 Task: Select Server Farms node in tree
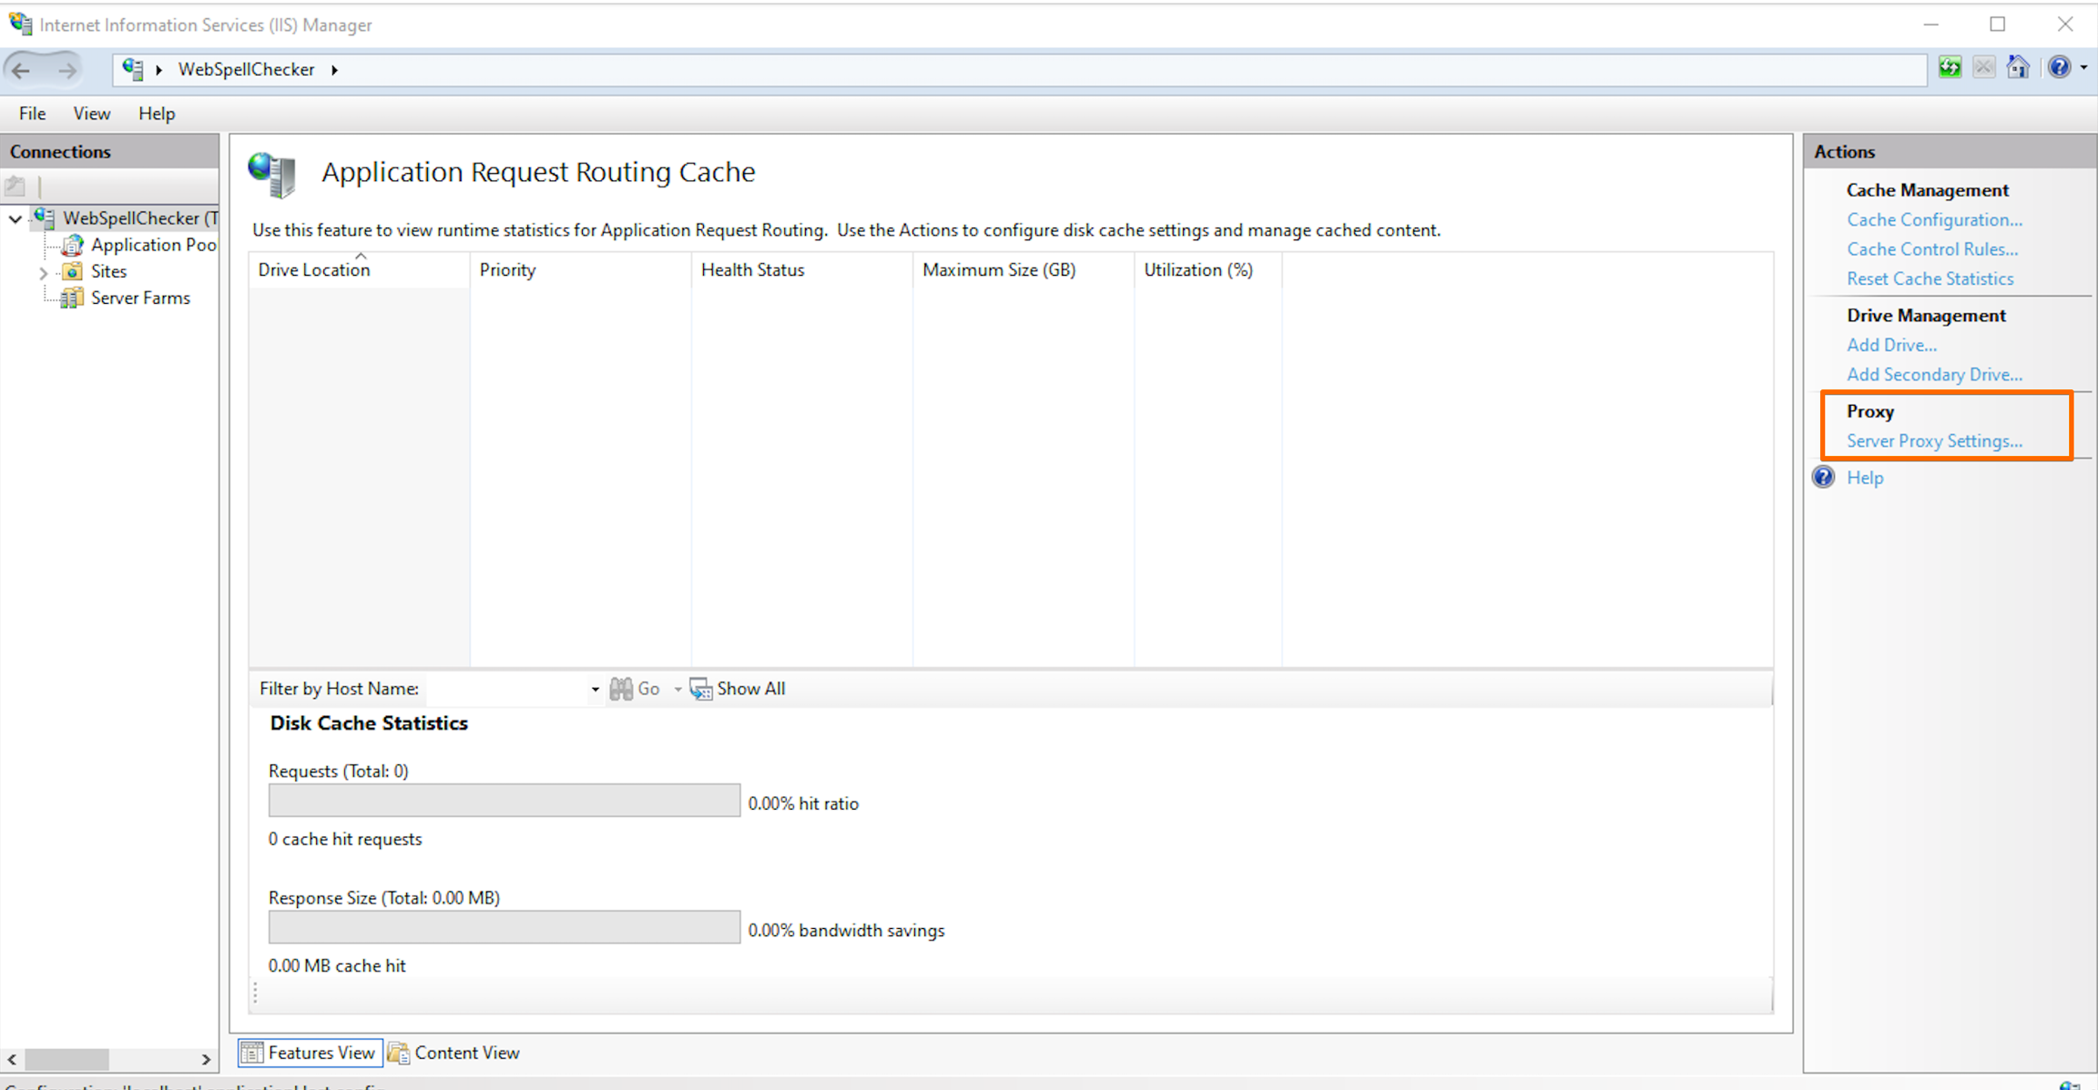[139, 298]
